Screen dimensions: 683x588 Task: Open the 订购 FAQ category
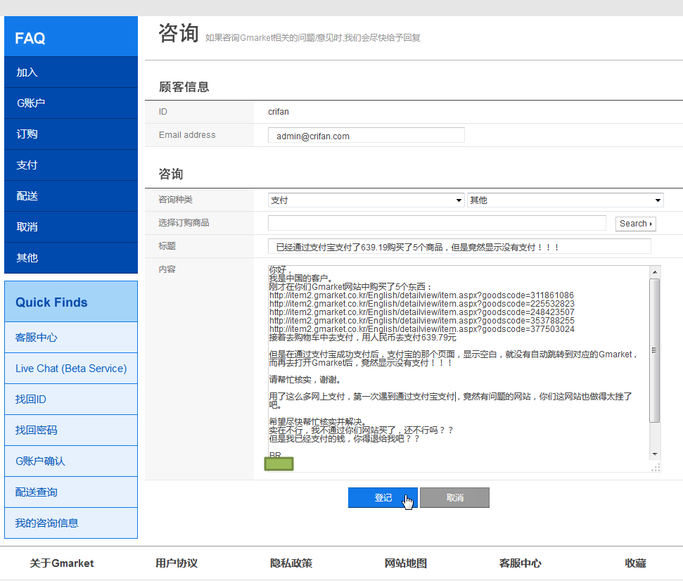click(x=71, y=134)
